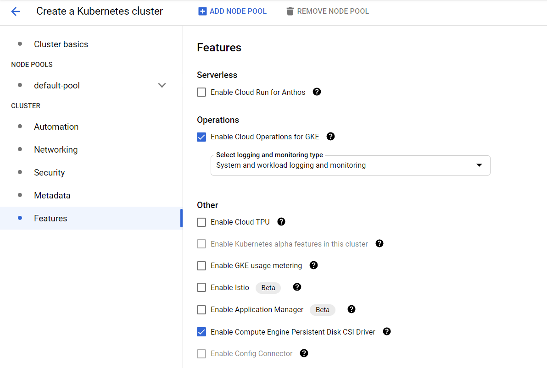This screenshot has width=547, height=368.
Task: Click NODE POOLS sidebar header
Action: [32, 65]
